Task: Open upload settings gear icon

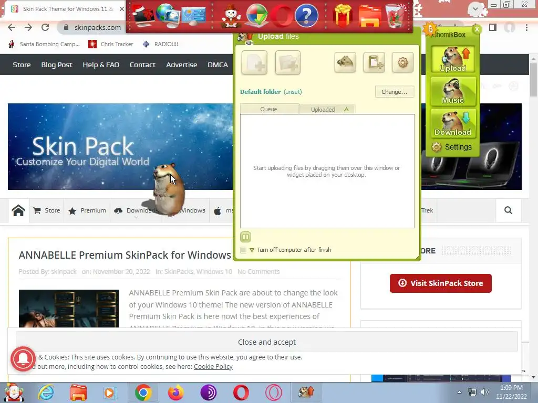Action: click(402, 62)
